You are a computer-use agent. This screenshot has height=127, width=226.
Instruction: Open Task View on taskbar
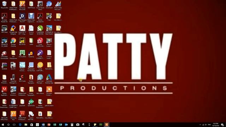[14, 125]
